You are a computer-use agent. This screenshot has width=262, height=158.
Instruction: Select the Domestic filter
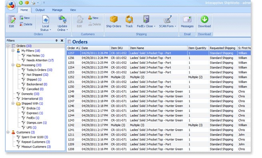click(28, 94)
